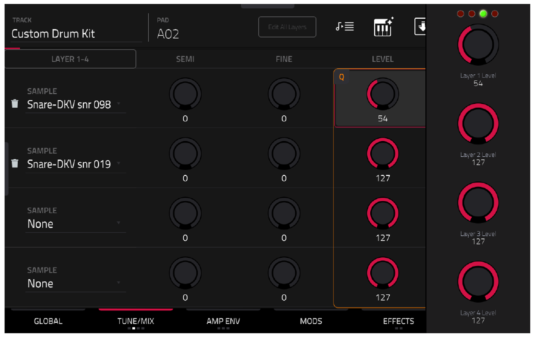
Task: Open the note list icon in the header
Action: click(x=345, y=26)
